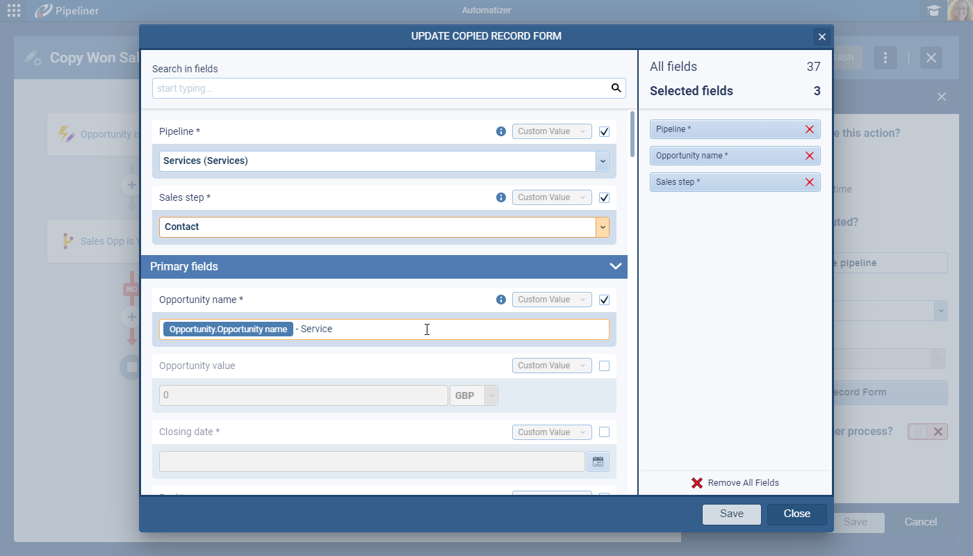This screenshot has height=556, width=973.
Task: Click the Opportunity.Opportunity name tag
Action: [228, 329]
